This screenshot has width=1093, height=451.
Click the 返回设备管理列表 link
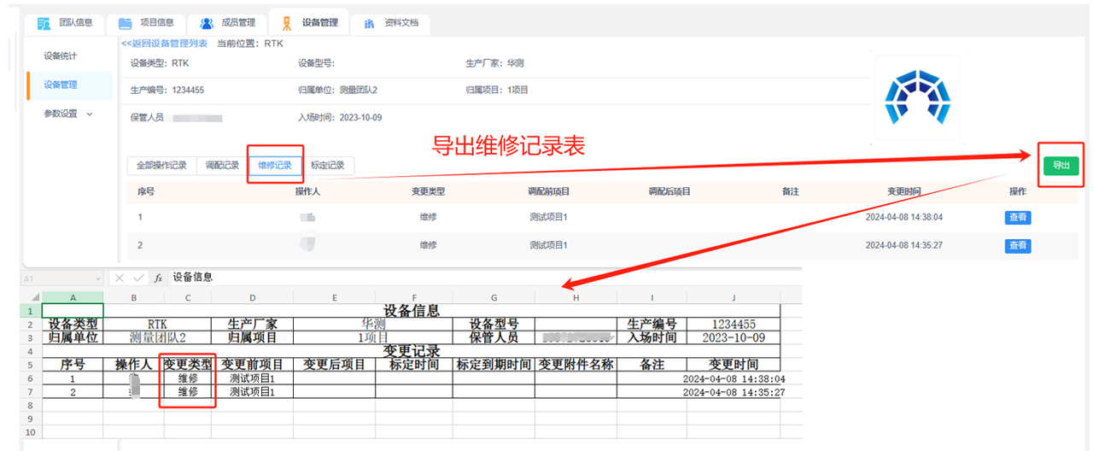pyautogui.click(x=164, y=44)
